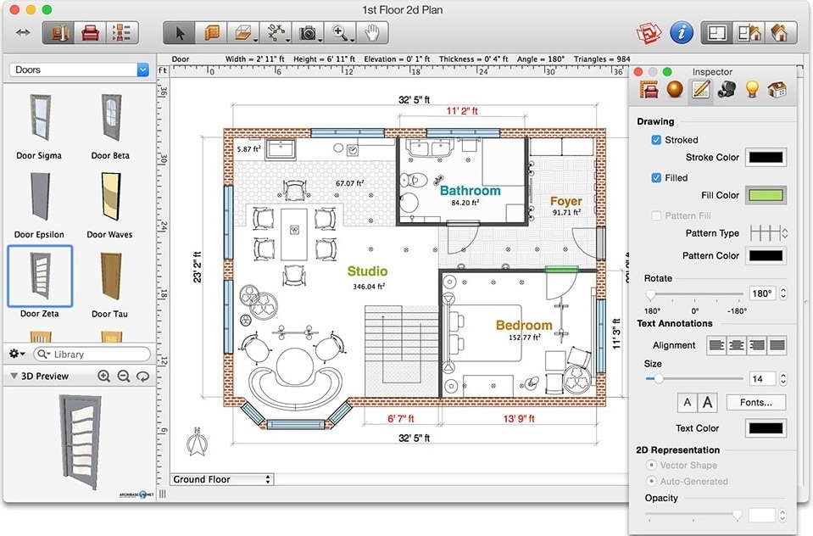The image size is (813, 536).
Task: Open the Trimble 3D Warehouse icon
Action: pos(649,33)
